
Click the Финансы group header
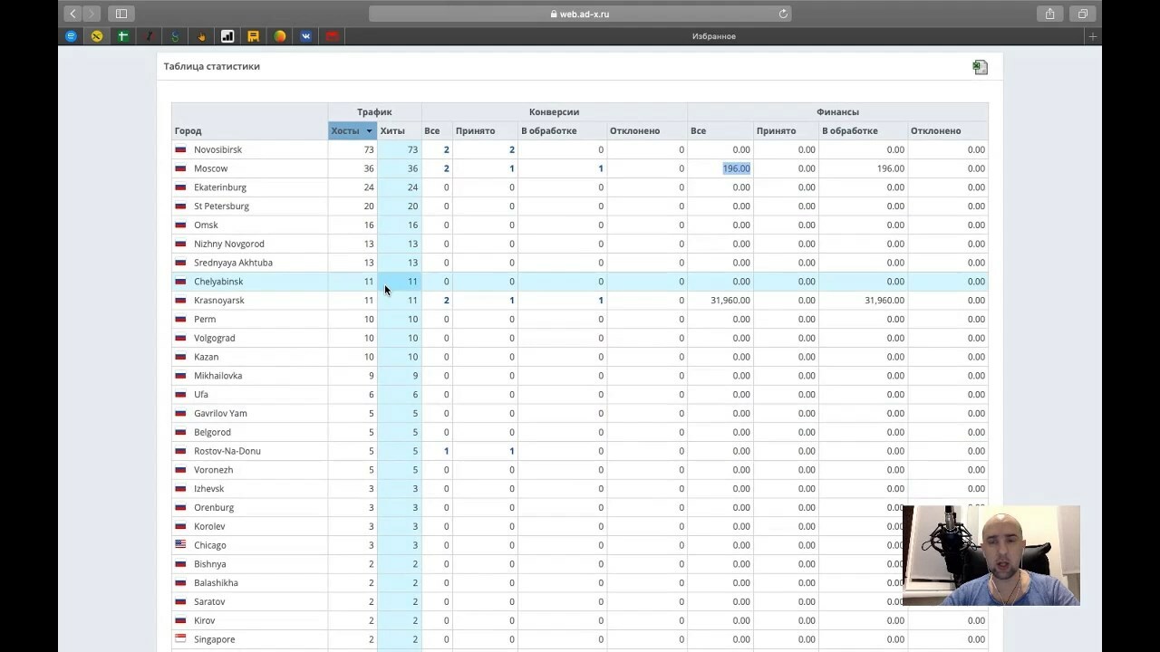837,112
